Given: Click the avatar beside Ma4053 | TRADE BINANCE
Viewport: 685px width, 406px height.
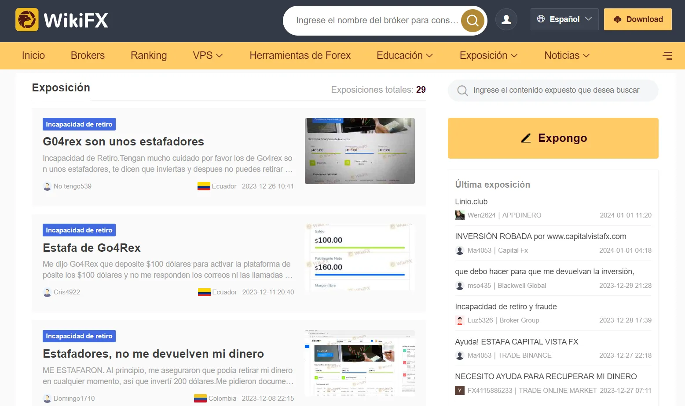Looking at the screenshot, I should coord(460,355).
